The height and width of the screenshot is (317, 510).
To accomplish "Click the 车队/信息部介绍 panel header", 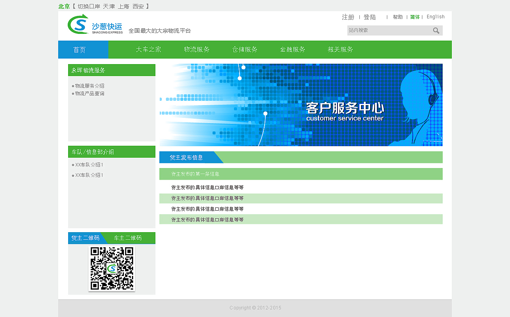I will (x=112, y=152).
